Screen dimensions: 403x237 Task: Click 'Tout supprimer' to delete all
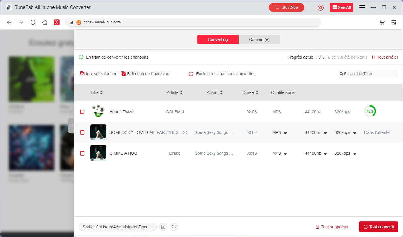coord(332,227)
